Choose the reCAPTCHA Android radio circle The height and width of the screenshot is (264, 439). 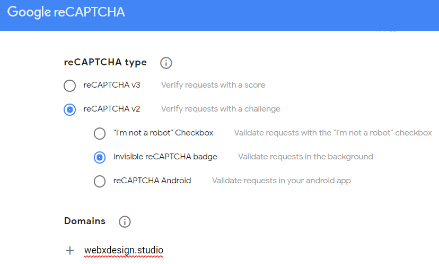(100, 181)
